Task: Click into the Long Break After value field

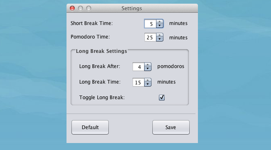Action: pyautogui.click(x=138, y=67)
